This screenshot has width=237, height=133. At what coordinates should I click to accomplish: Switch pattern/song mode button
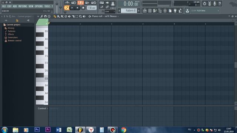click(67, 8)
